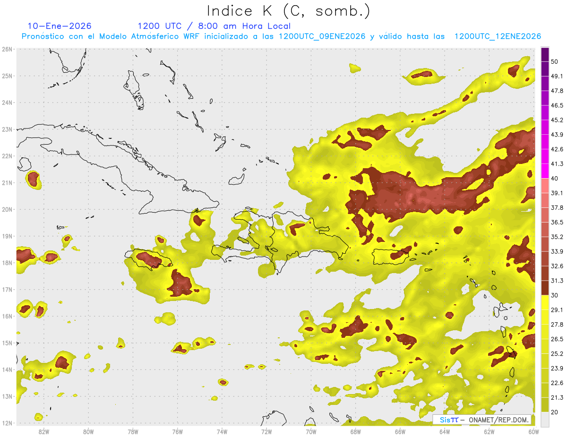Click the latitude axis label "25N"

tap(7, 76)
